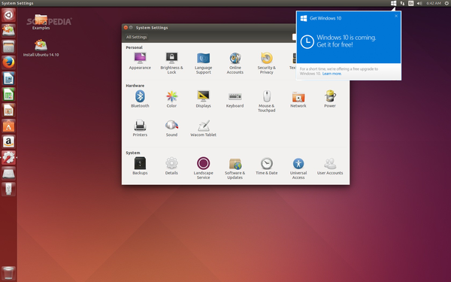
Task: Open Online Accounts settings
Action: [x=235, y=63]
